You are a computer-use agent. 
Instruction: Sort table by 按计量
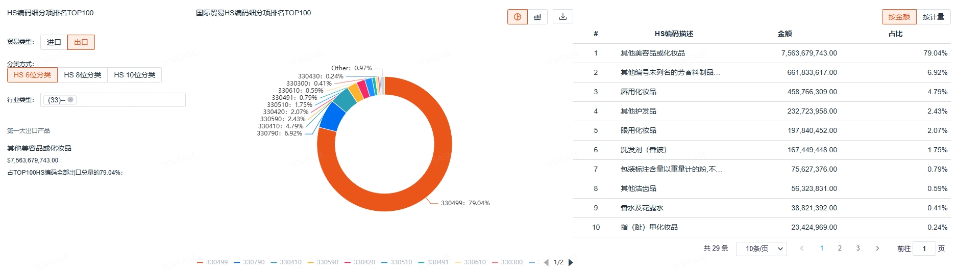coord(934,17)
